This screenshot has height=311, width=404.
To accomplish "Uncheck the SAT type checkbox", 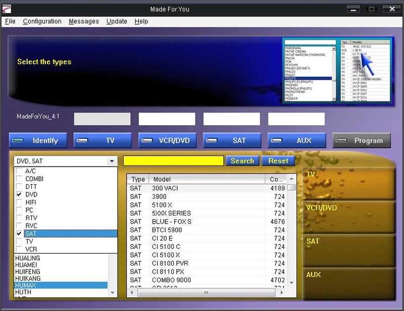I will pyautogui.click(x=19, y=234).
